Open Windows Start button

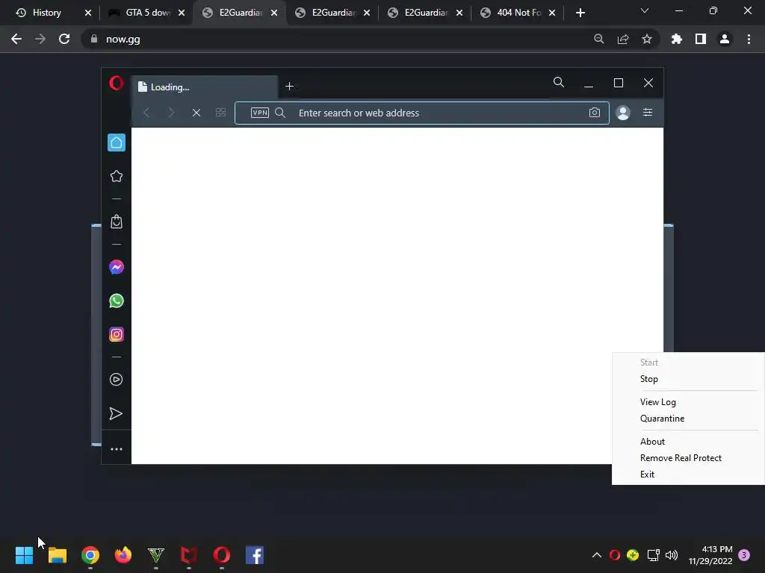[x=24, y=555]
